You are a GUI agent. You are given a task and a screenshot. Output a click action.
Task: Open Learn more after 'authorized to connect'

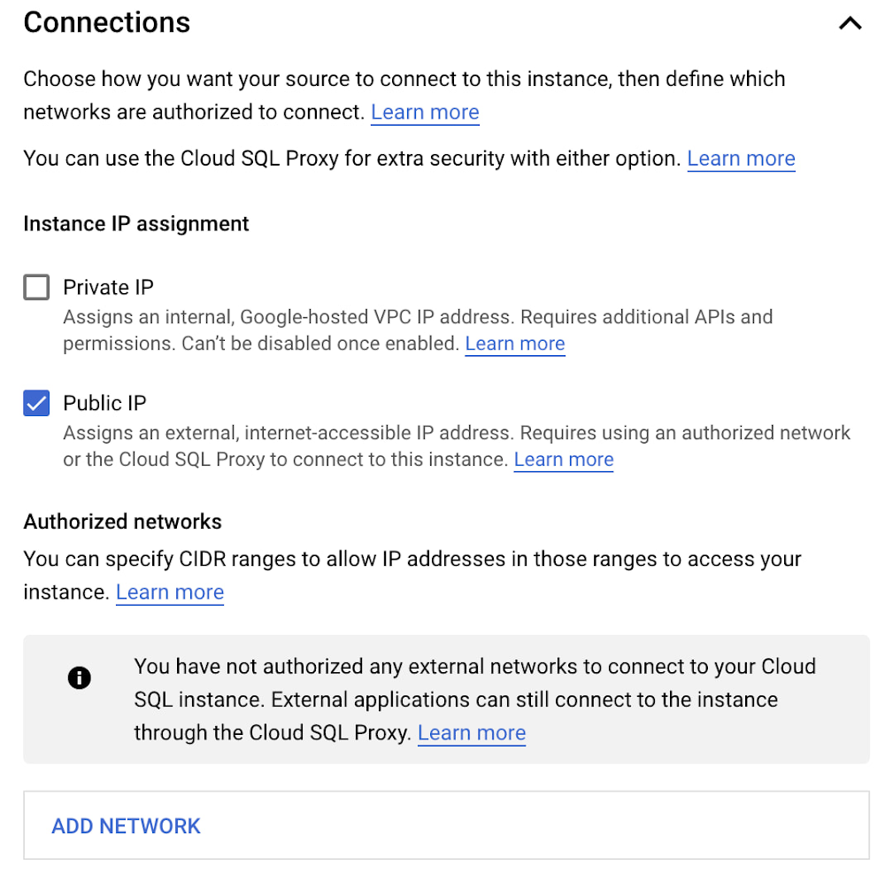point(425,112)
